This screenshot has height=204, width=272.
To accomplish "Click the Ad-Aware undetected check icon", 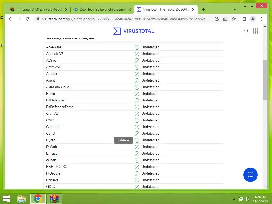I will coord(137,47).
